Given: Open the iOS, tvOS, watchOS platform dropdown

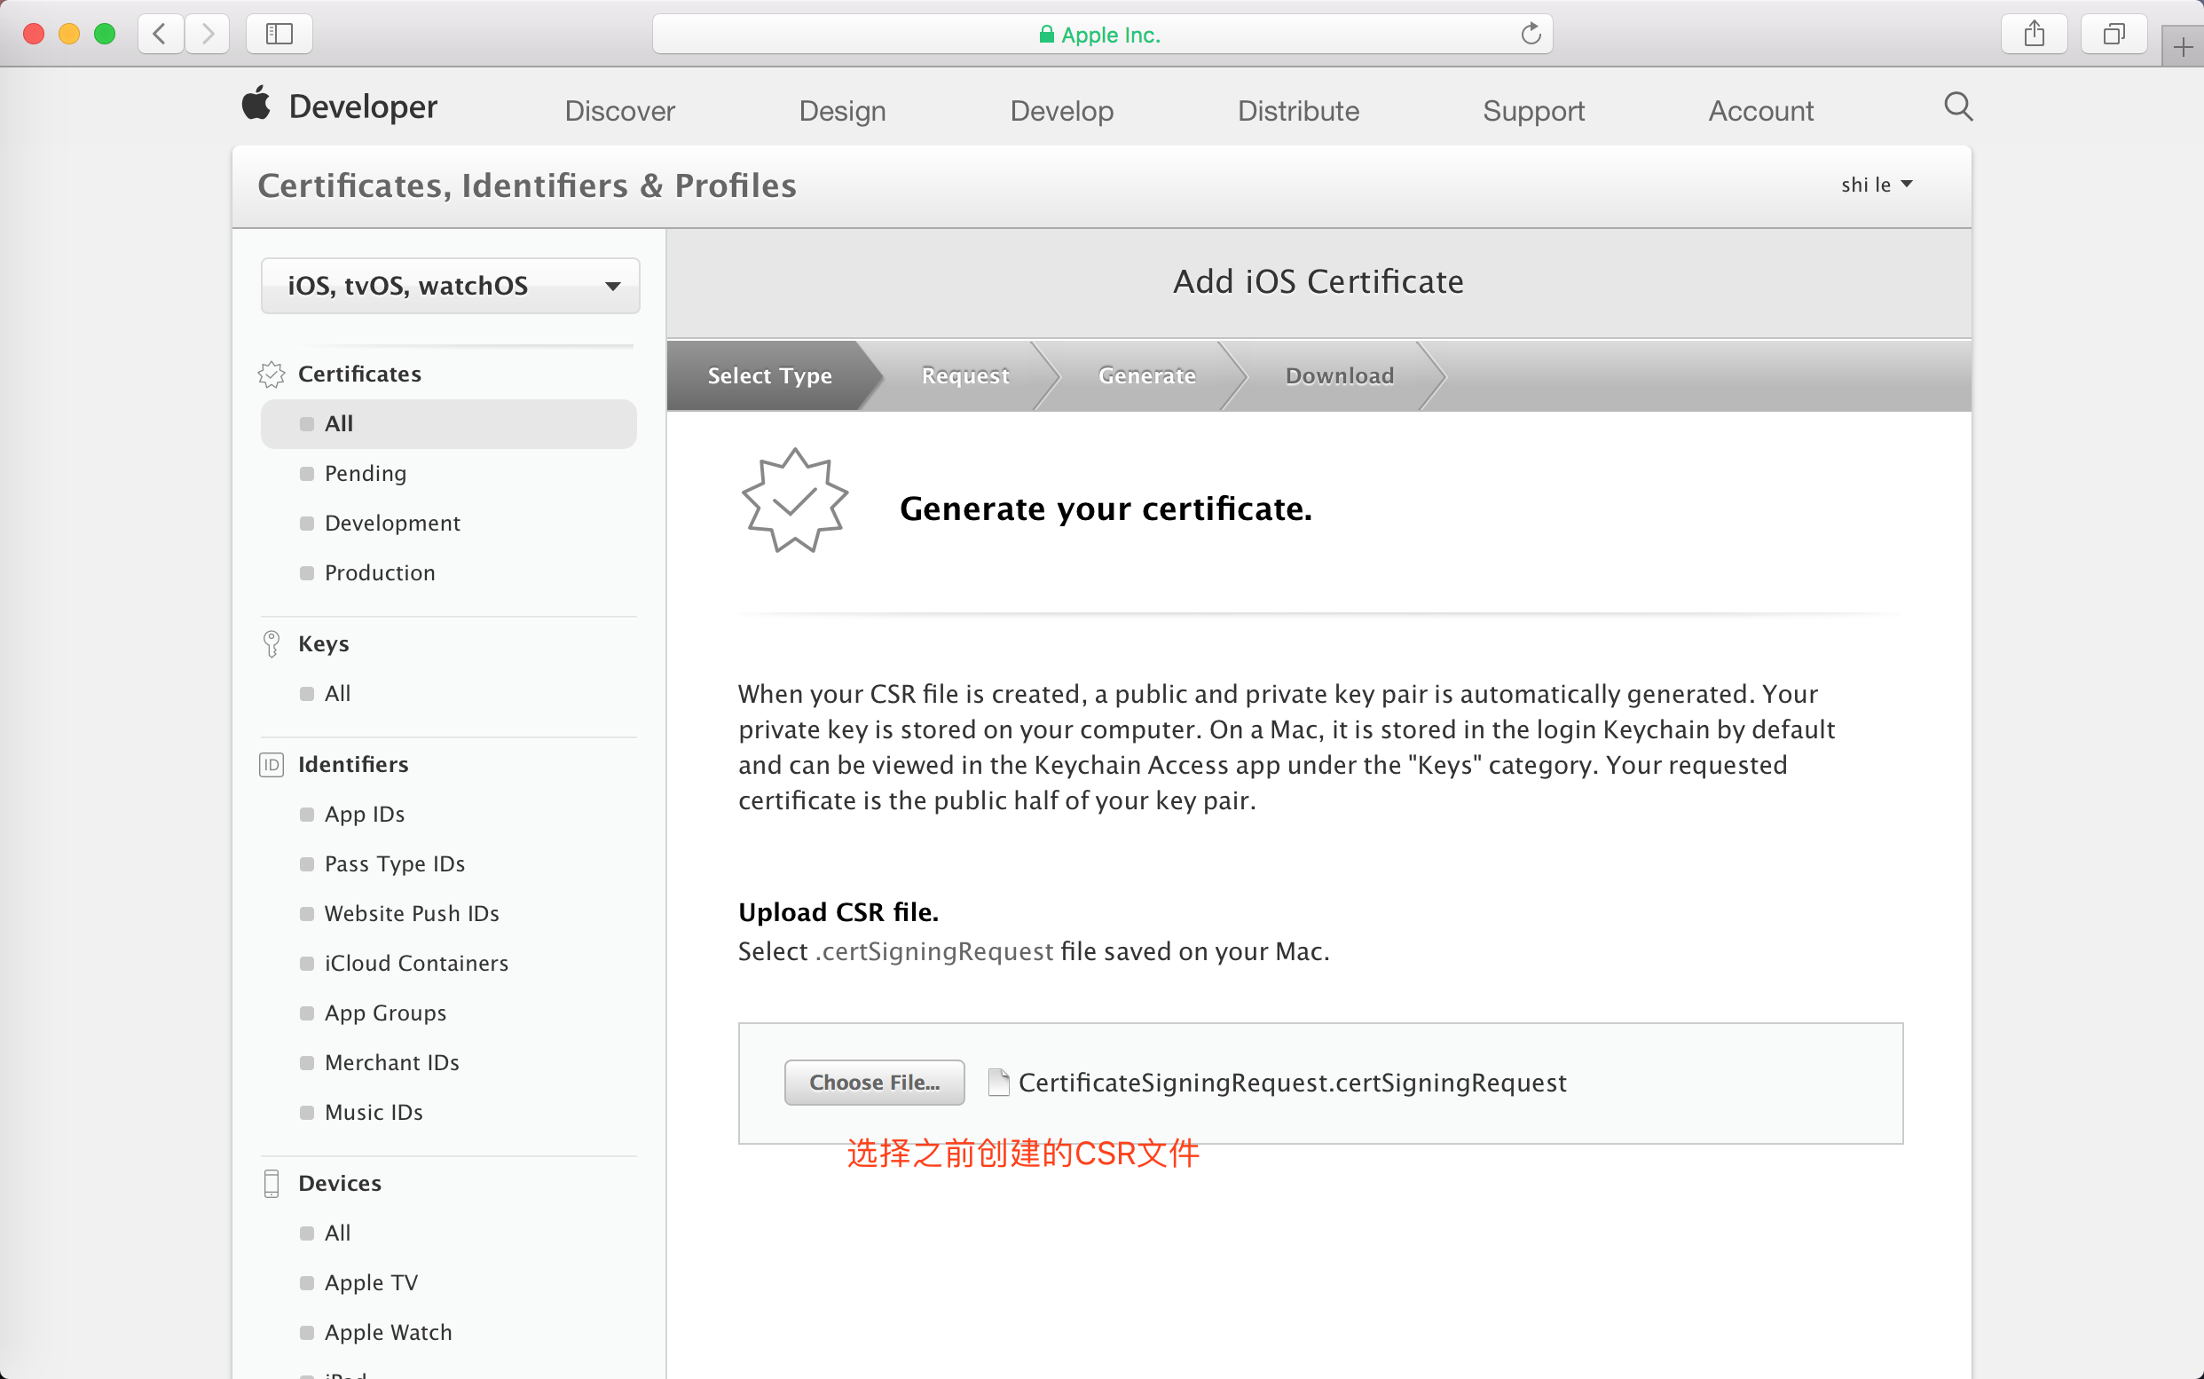Looking at the screenshot, I should (x=451, y=286).
